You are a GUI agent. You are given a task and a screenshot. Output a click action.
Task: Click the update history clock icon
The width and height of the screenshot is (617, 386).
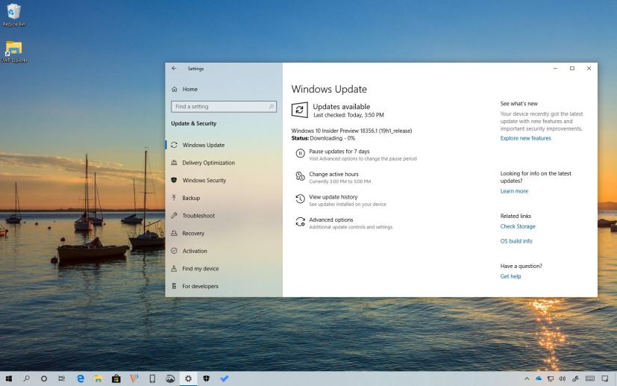(x=300, y=199)
